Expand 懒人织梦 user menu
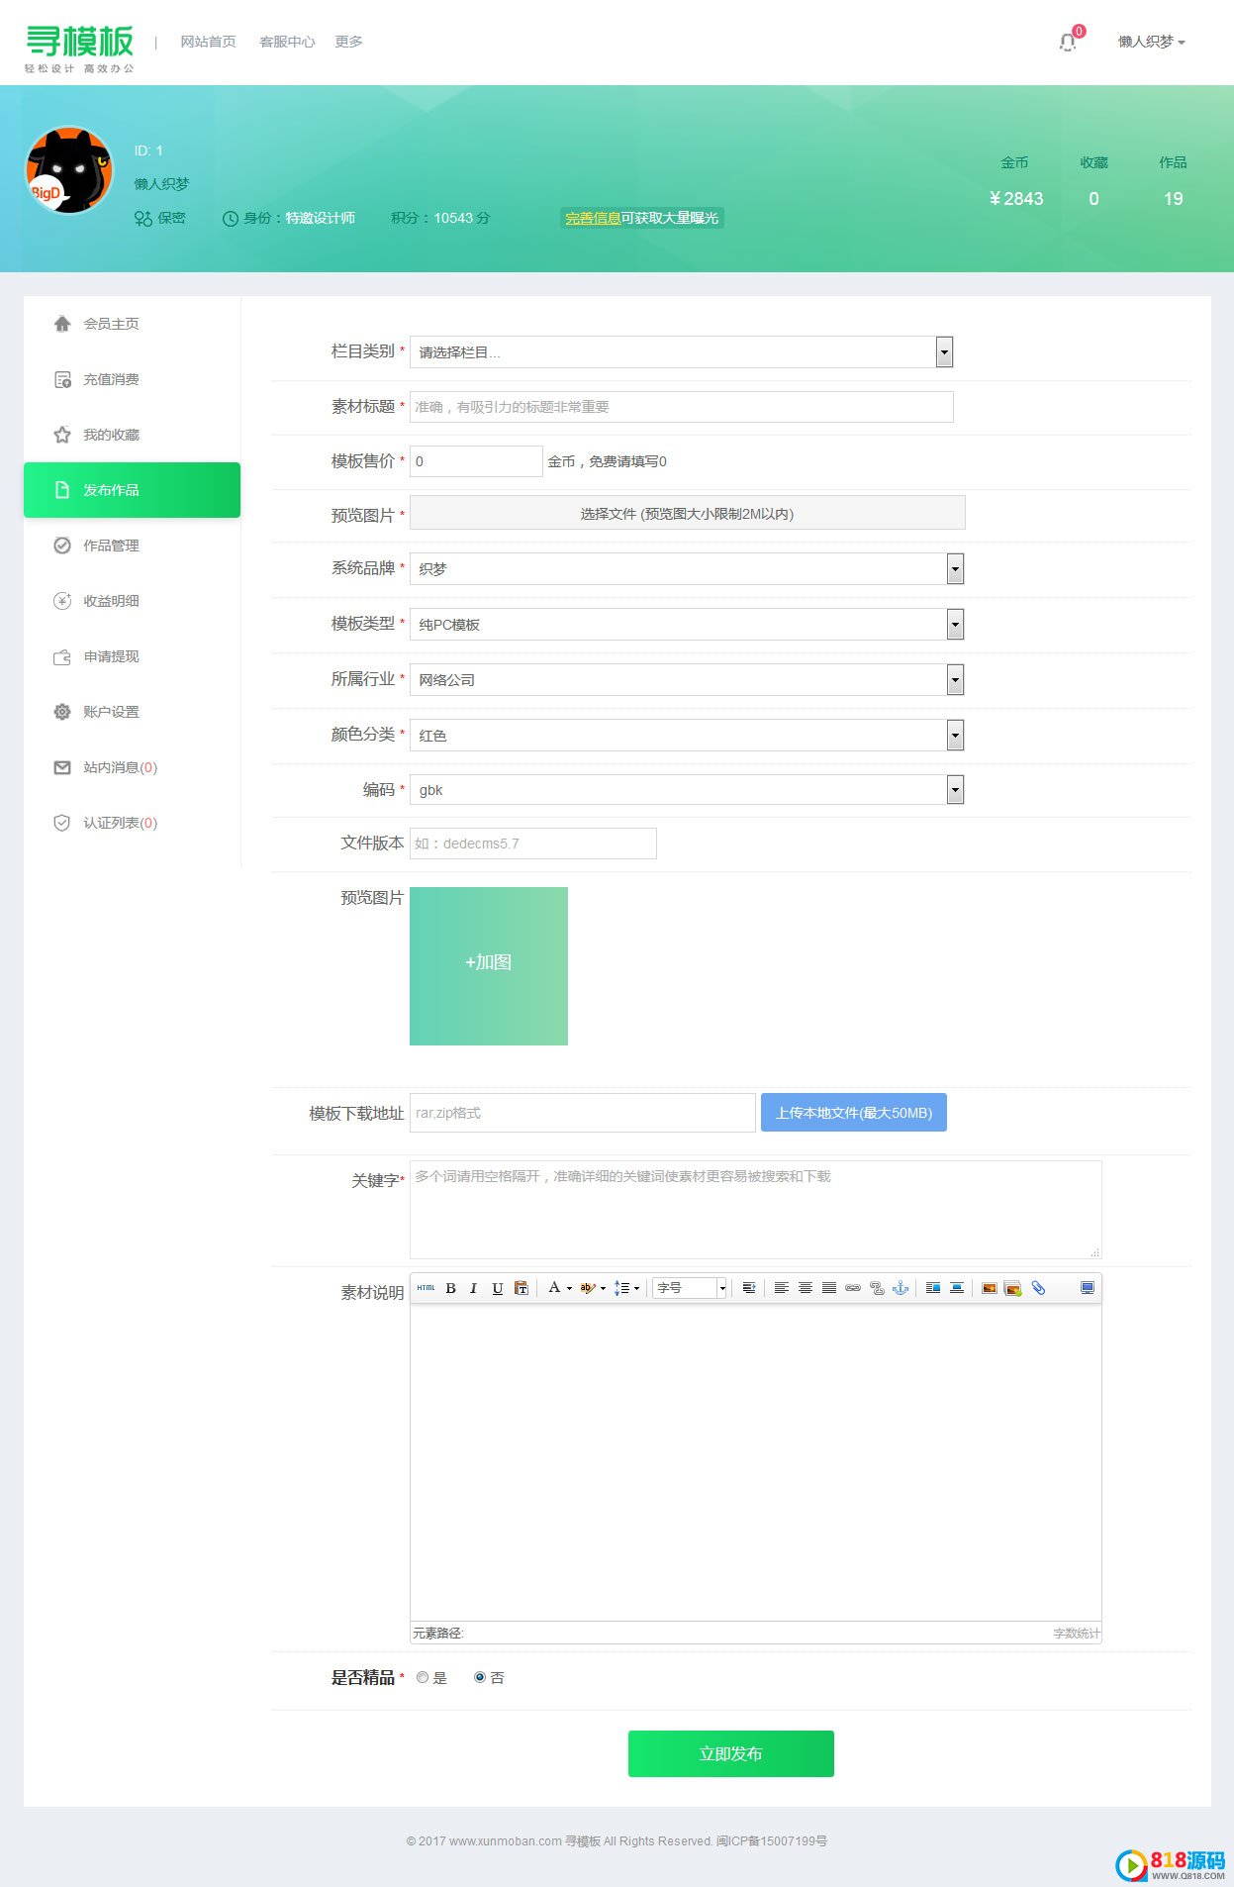This screenshot has width=1234, height=1887. [1151, 42]
